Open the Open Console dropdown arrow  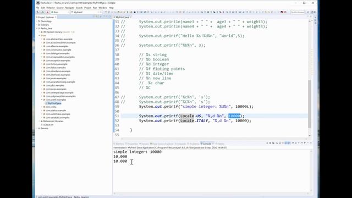[x=305, y=143]
